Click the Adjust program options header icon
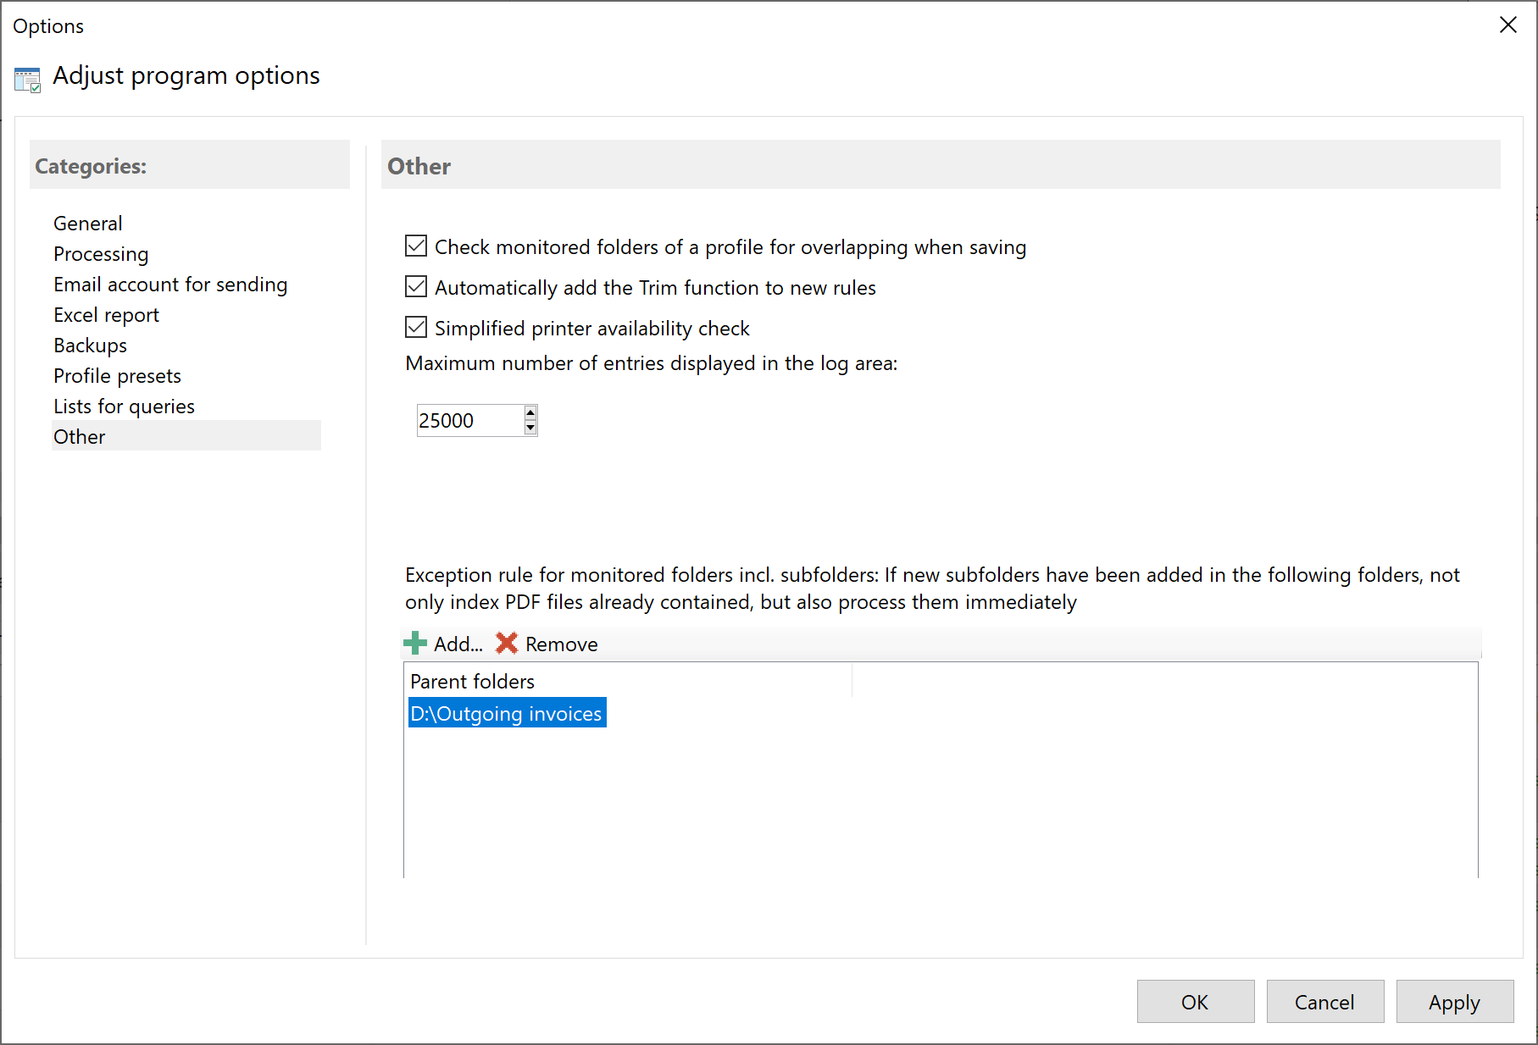Viewport: 1538px width, 1045px height. click(x=26, y=78)
